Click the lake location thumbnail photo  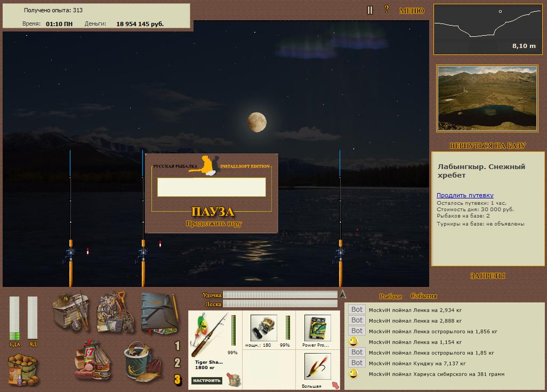(x=487, y=98)
